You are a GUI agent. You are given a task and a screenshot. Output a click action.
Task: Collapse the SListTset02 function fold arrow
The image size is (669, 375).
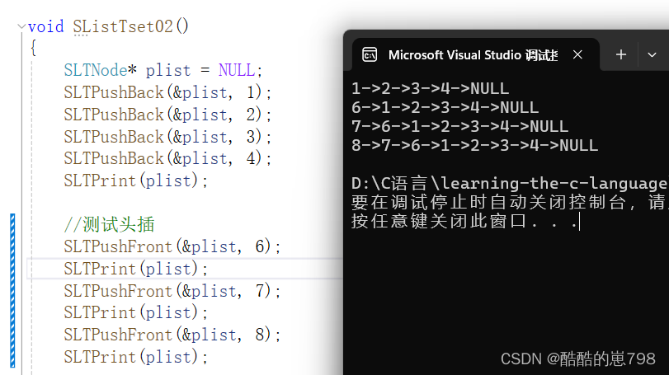click(x=21, y=26)
